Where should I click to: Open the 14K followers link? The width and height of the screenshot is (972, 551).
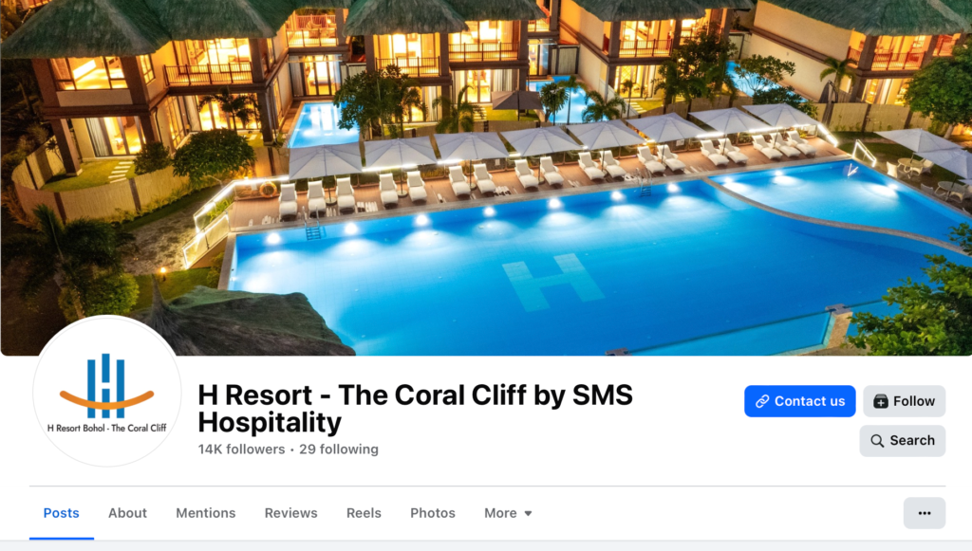(241, 449)
